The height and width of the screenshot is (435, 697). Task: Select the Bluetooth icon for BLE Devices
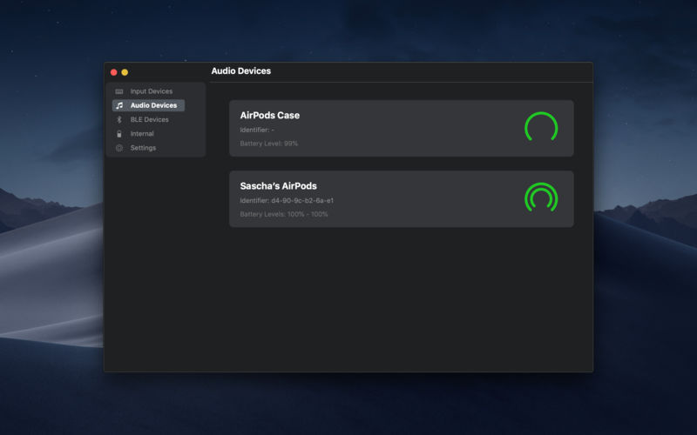click(x=119, y=120)
